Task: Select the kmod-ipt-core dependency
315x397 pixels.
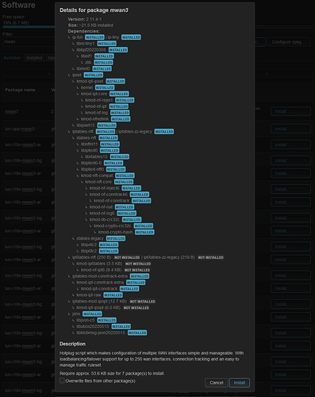Action: pyautogui.click(x=94, y=94)
